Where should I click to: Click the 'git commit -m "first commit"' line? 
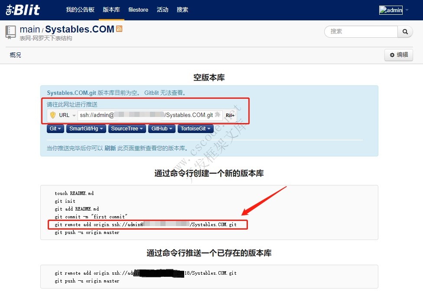point(91,217)
